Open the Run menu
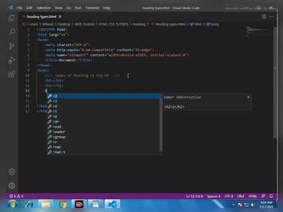 coord(78,8)
